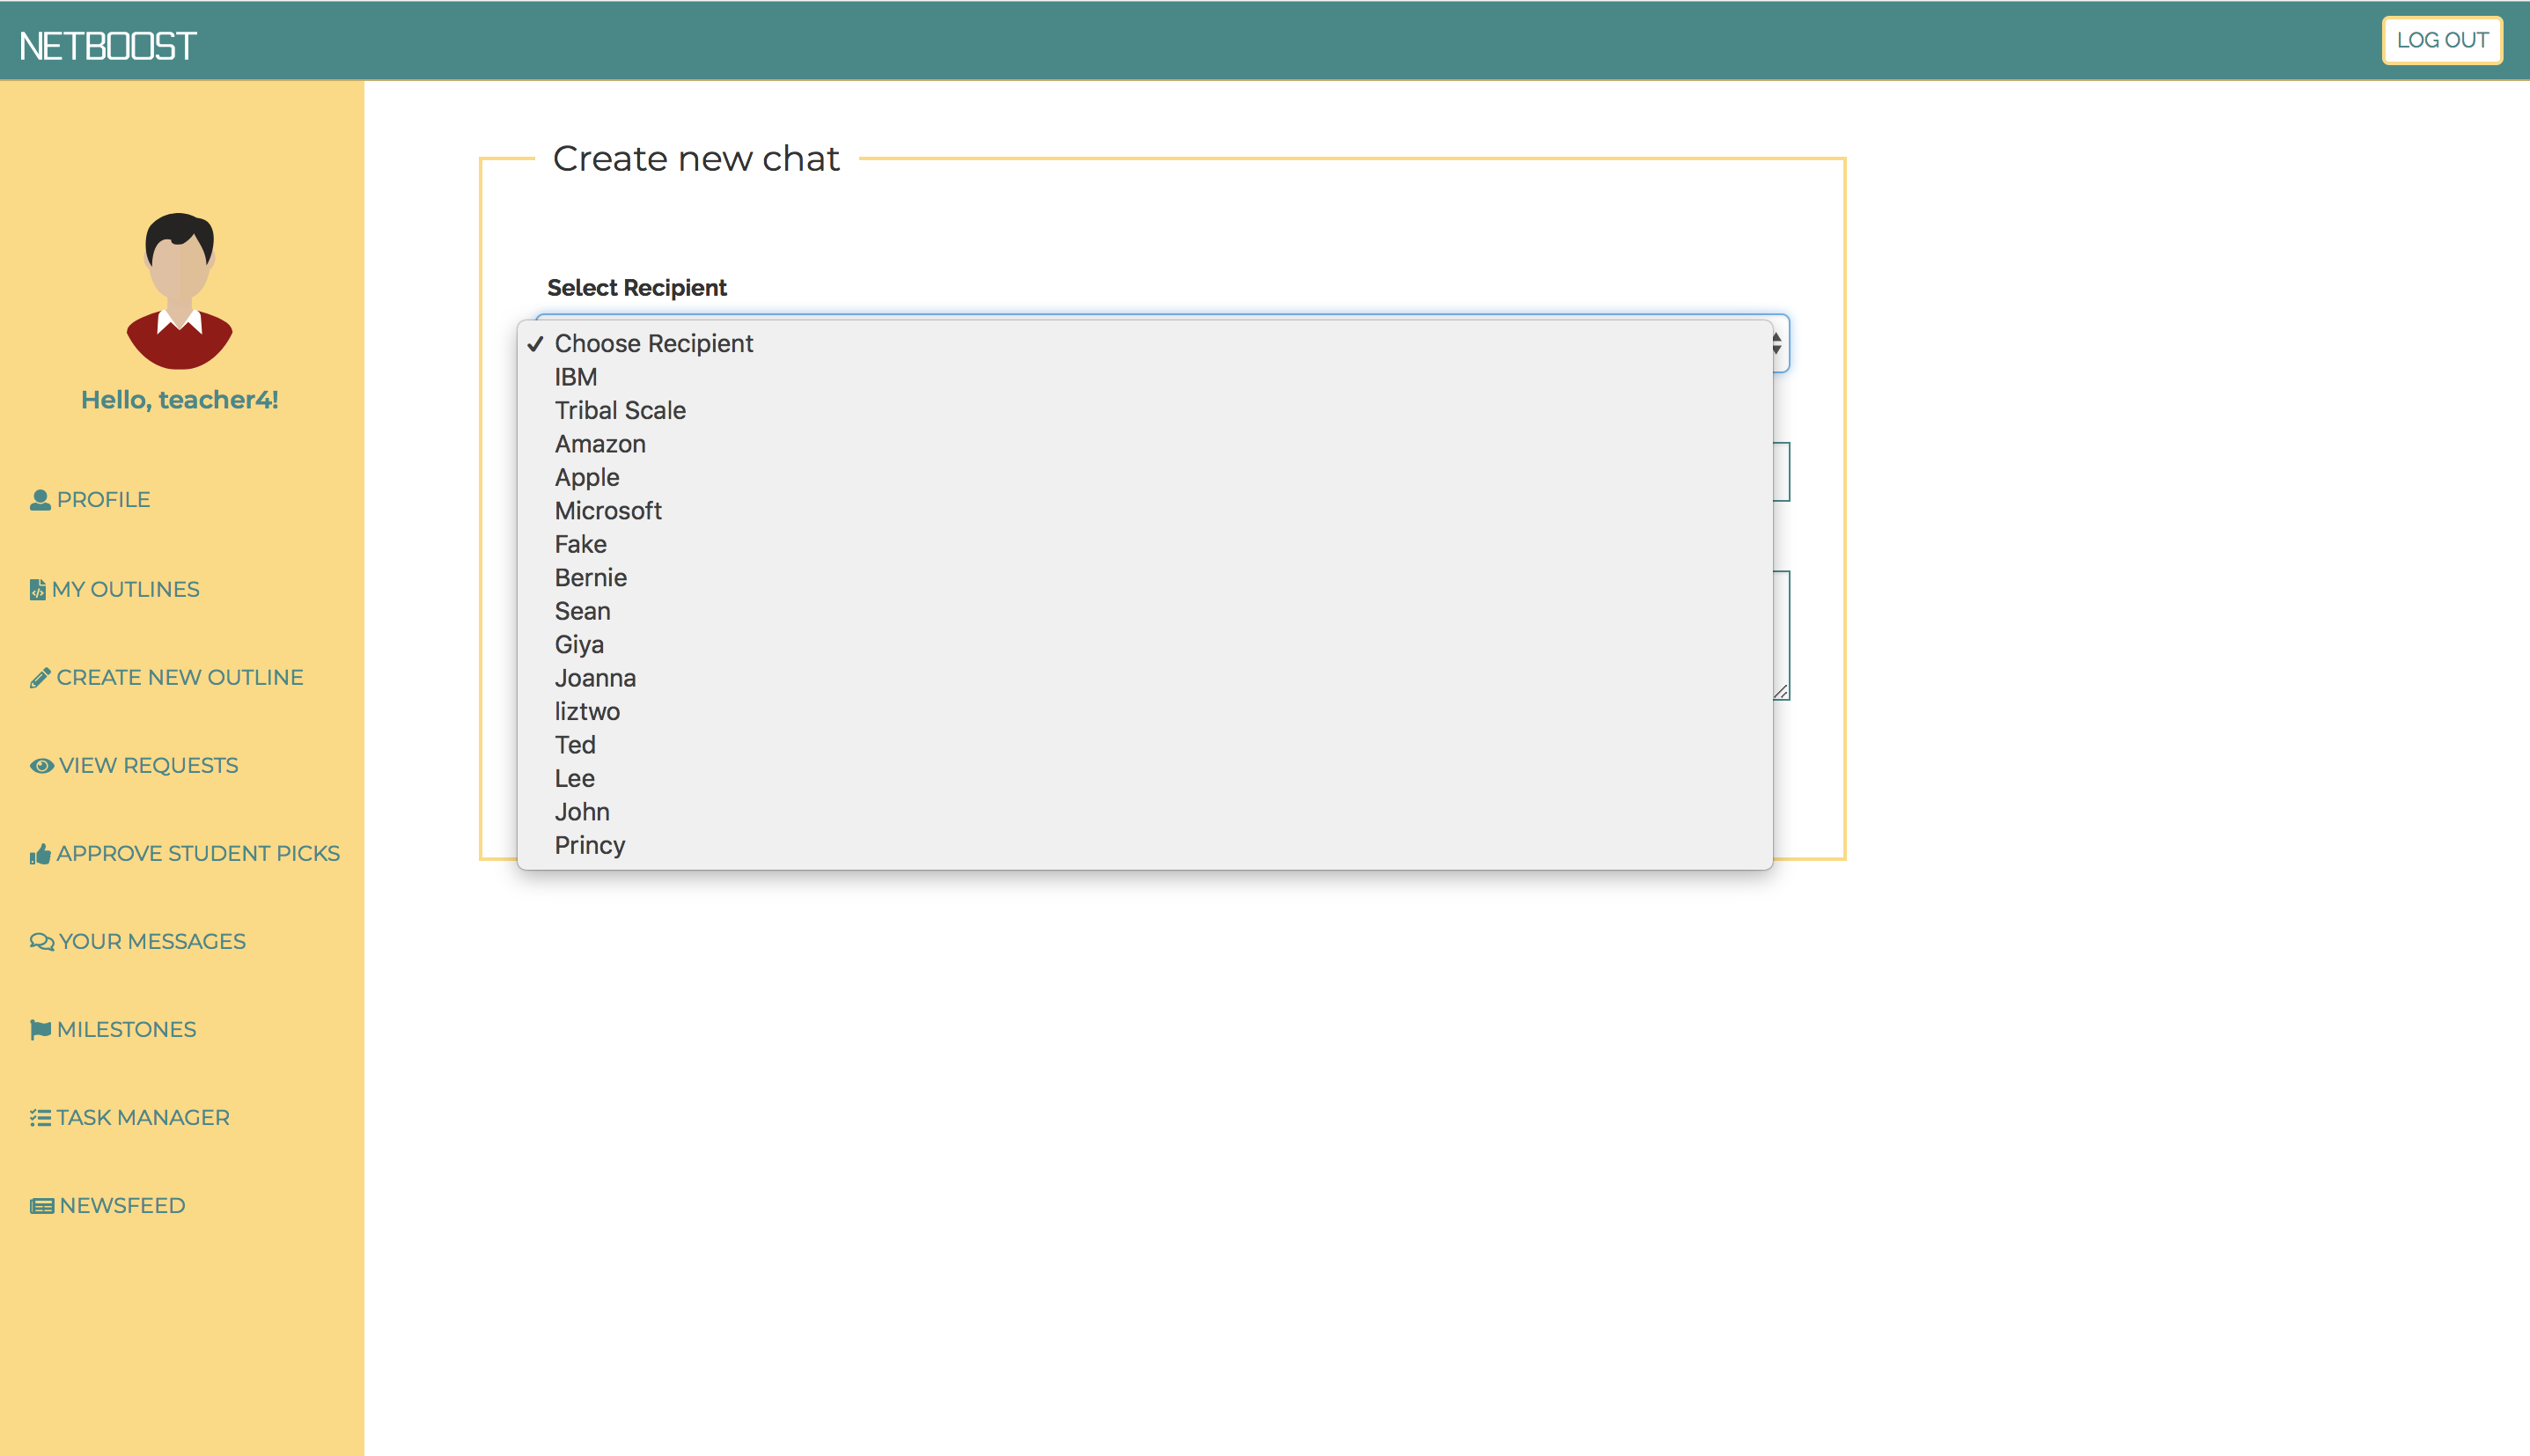The image size is (2530, 1456).
Task: Click the Newsfeed newspaper icon
Action: (x=42, y=1206)
